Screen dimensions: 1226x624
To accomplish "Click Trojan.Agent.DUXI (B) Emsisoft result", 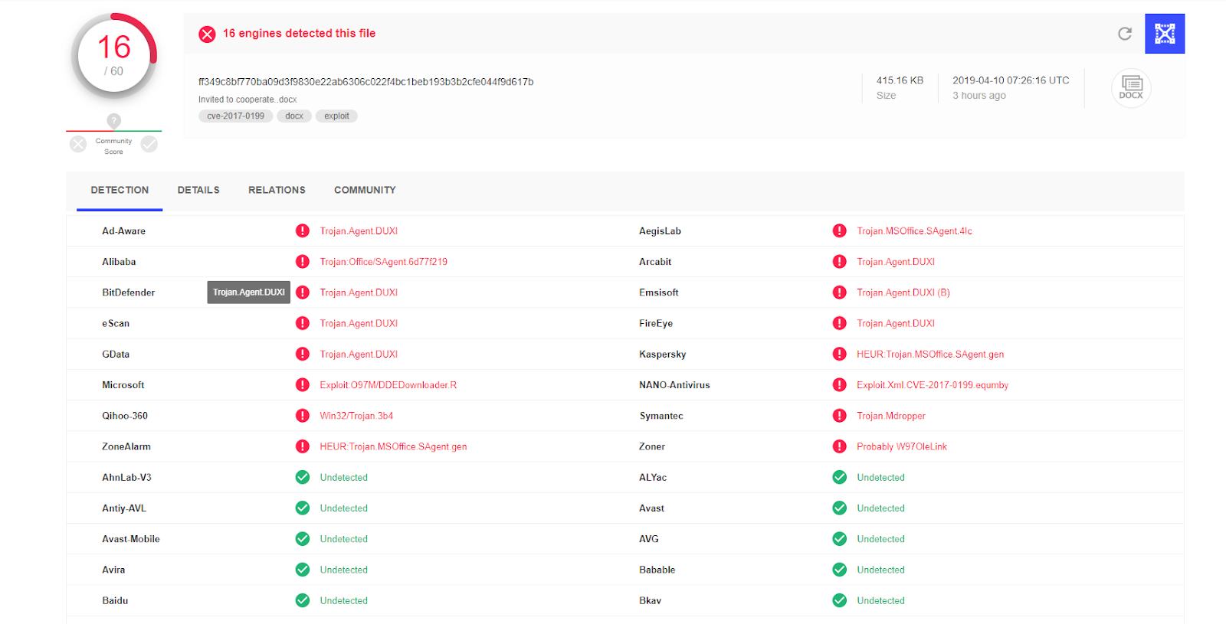I will click(x=903, y=292).
